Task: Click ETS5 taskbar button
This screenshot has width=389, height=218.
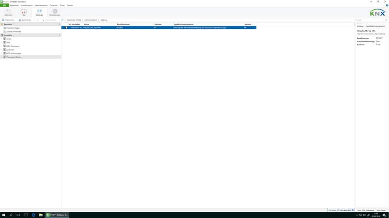Action: [x=57, y=215]
